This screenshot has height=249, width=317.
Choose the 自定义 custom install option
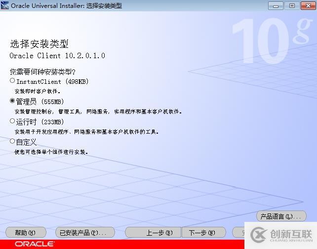click(x=12, y=141)
